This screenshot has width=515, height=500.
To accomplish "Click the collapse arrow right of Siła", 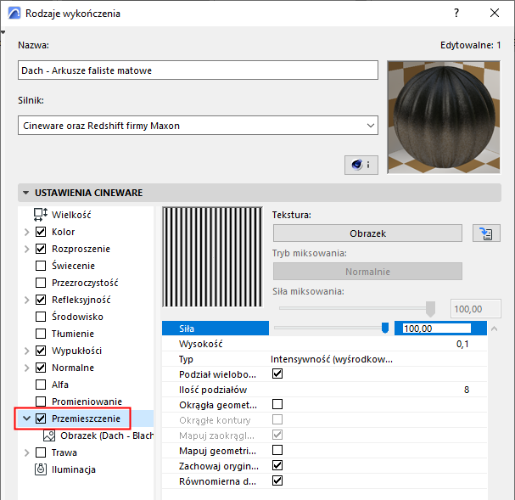I will [x=494, y=329].
